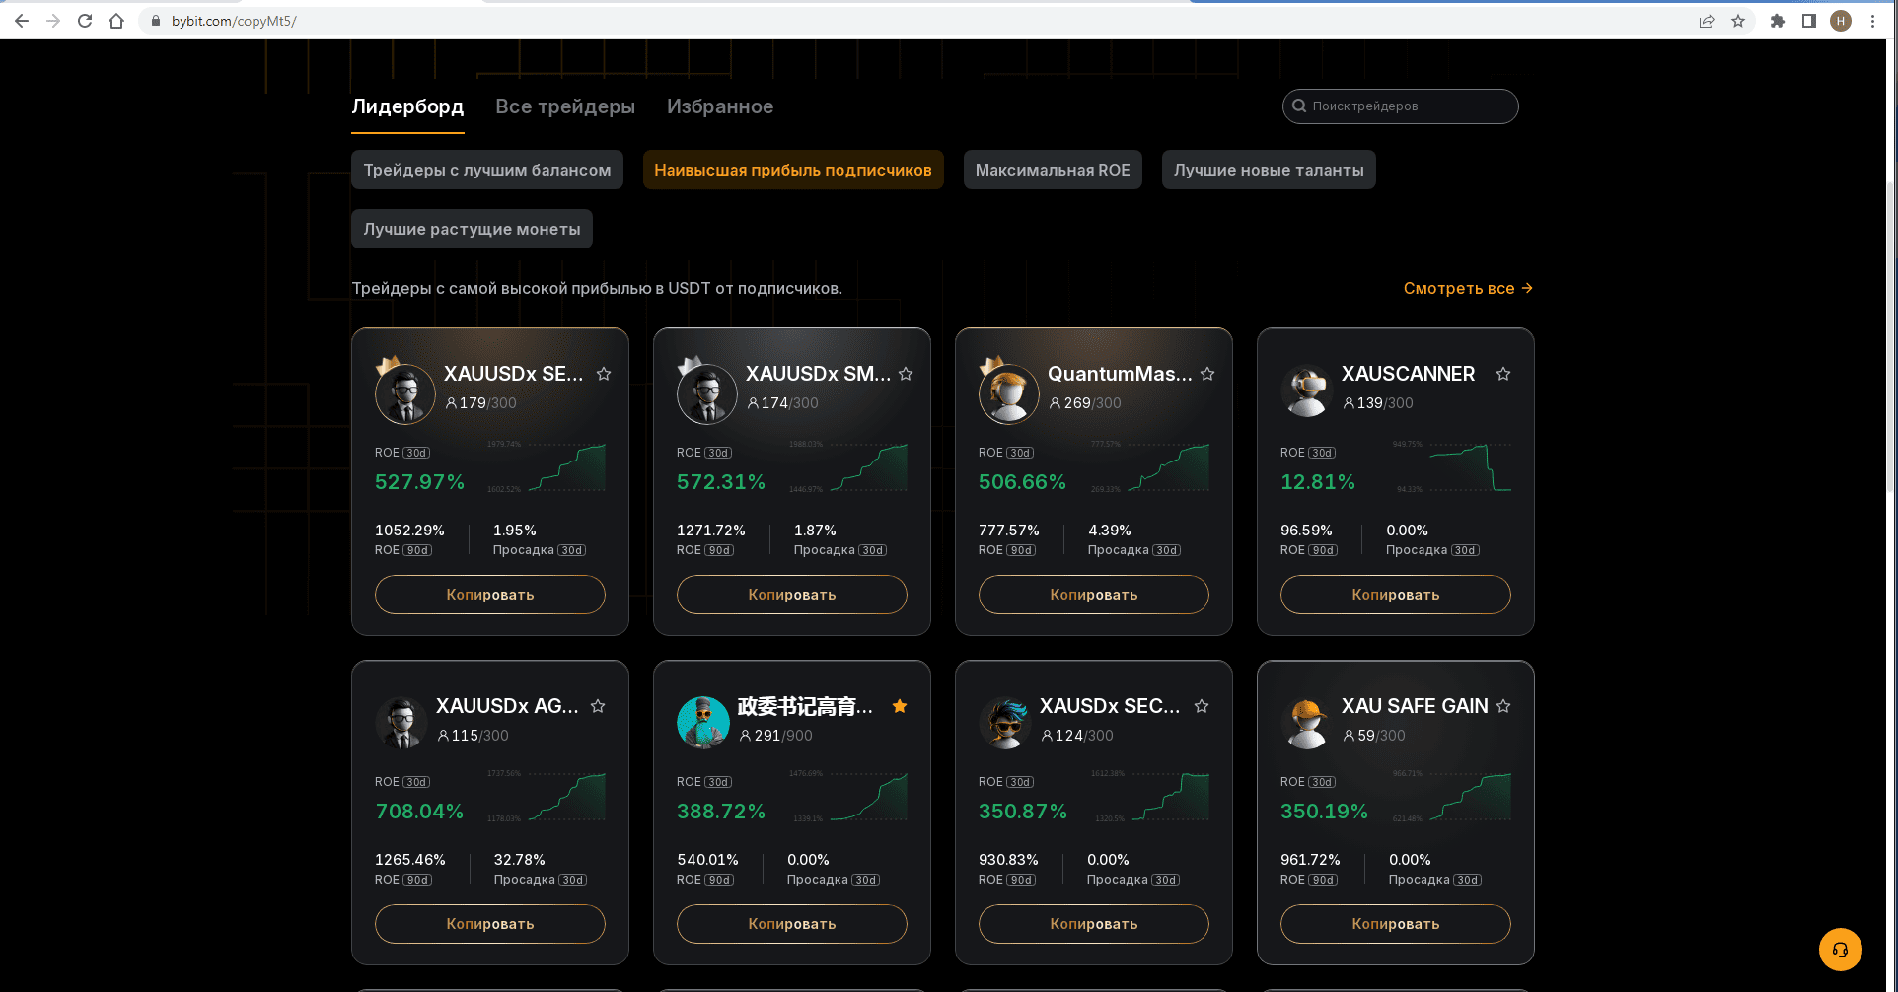This screenshot has height=992, width=1898.
Task: Switch to the Избранное tab
Action: click(720, 106)
